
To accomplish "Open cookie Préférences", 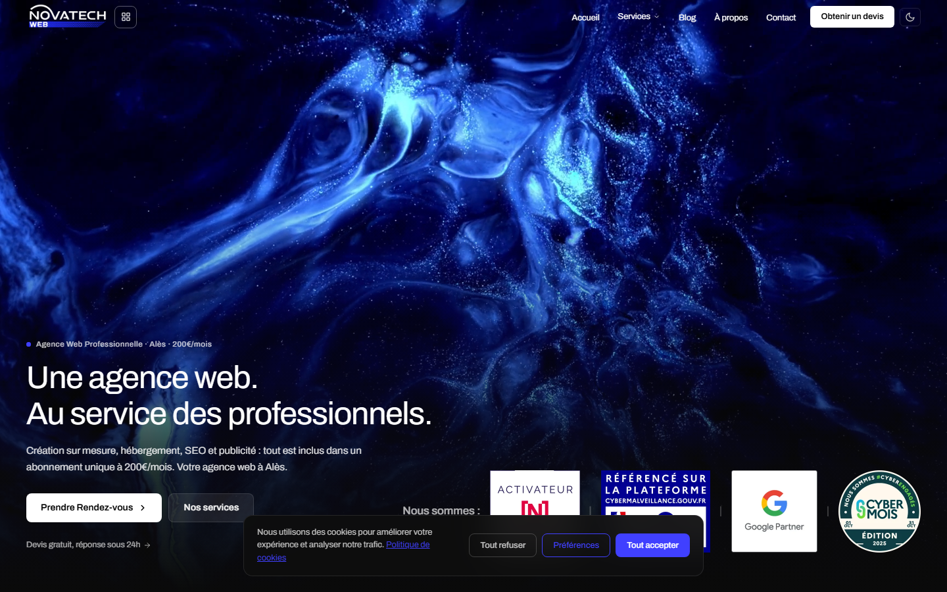I will (576, 545).
